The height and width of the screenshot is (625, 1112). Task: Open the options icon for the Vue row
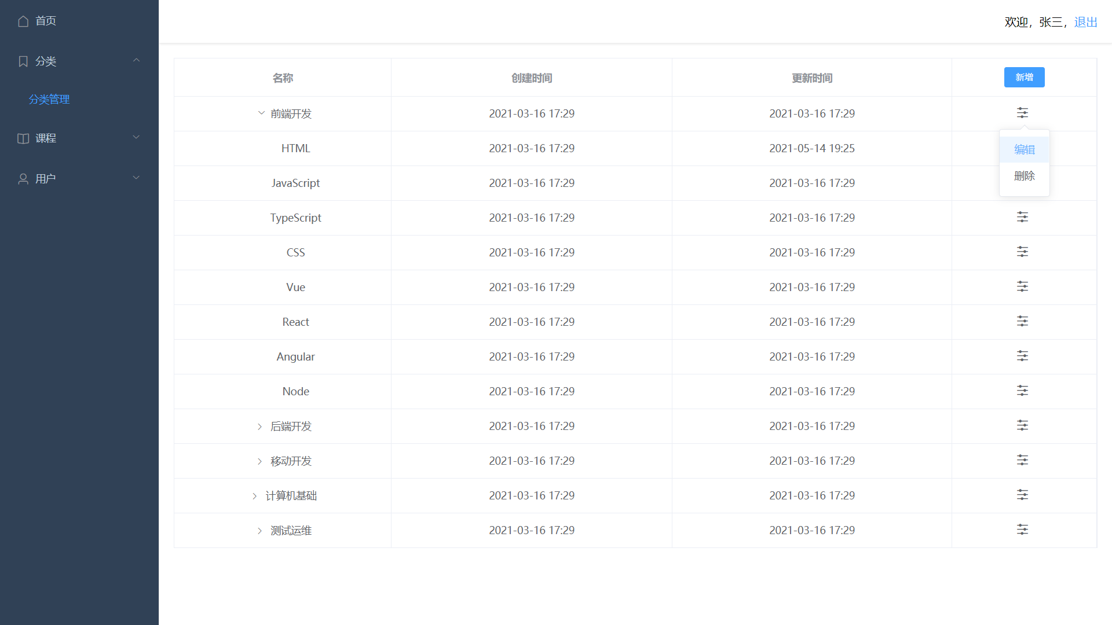pyautogui.click(x=1022, y=286)
